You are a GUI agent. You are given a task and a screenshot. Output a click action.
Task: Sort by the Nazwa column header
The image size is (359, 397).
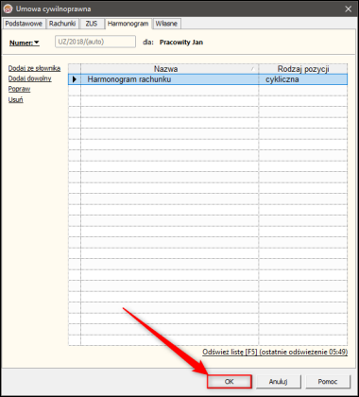pos(169,69)
